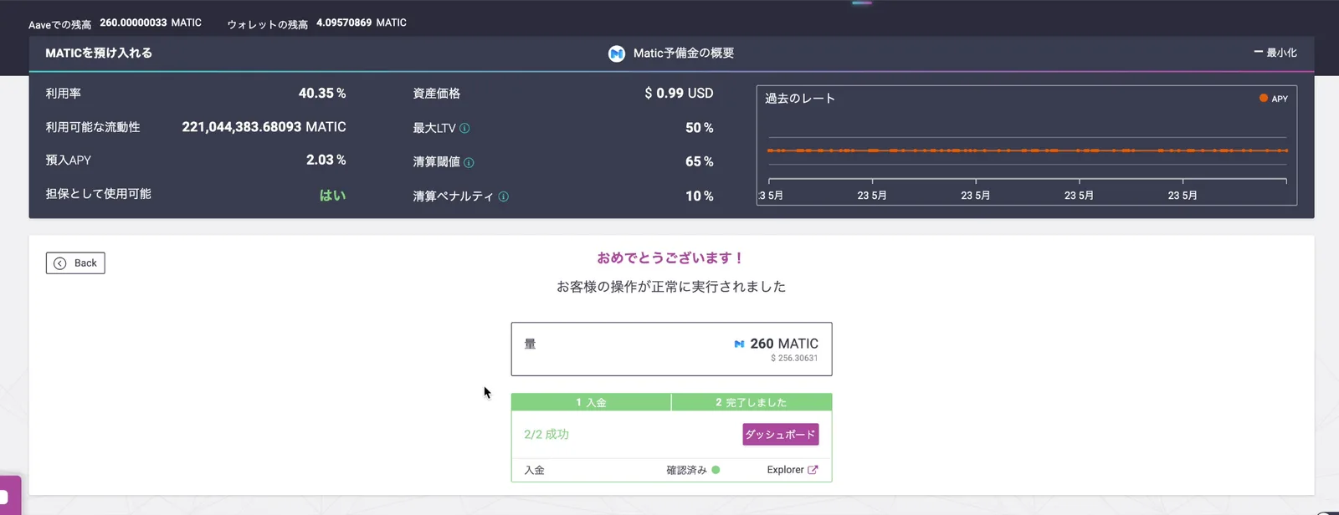The width and height of the screenshot is (1339, 515).
Task: Click the 過去のレート chart title
Action: point(800,98)
